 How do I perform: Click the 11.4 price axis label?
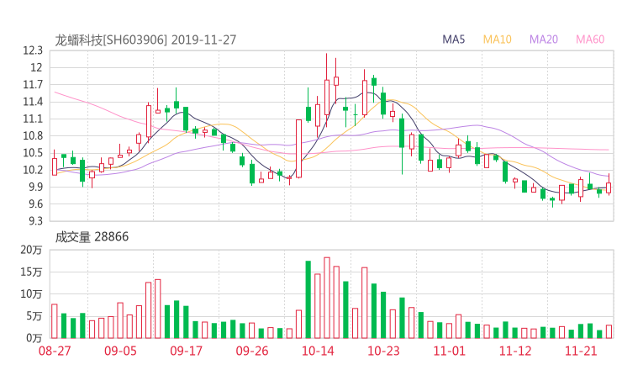click(x=33, y=102)
